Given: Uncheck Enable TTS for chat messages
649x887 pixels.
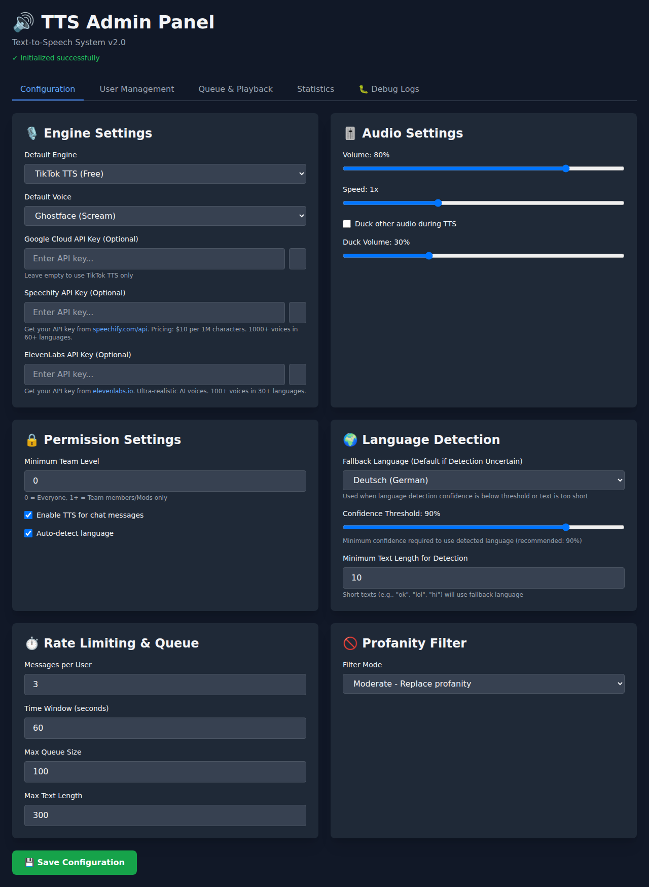Looking at the screenshot, I should click(x=28, y=515).
